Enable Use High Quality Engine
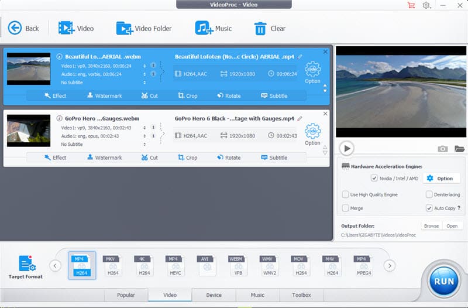The width and height of the screenshot is (468, 308). click(x=346, y=194)
